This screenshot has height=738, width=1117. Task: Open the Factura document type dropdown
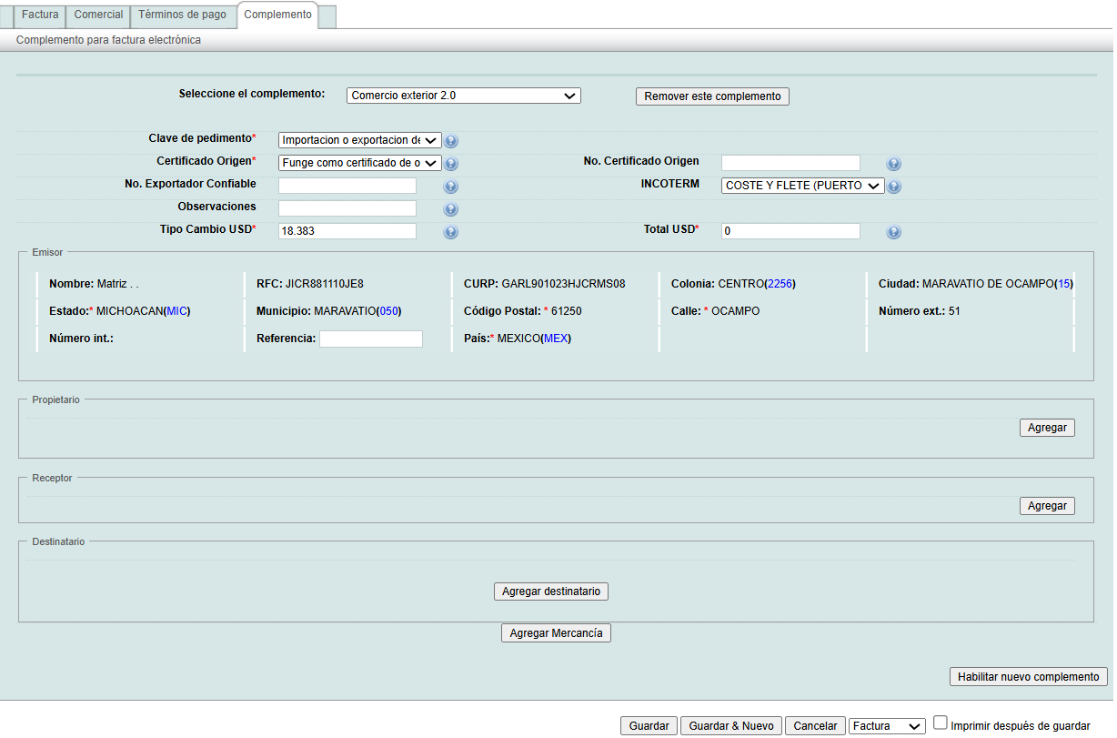[886, 726]
